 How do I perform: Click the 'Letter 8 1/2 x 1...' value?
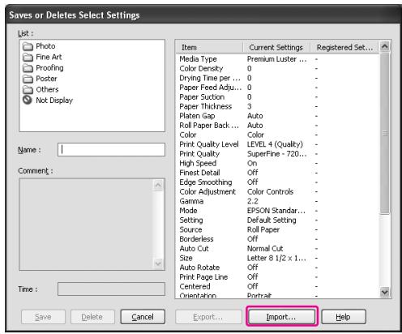tap(276, 258)
